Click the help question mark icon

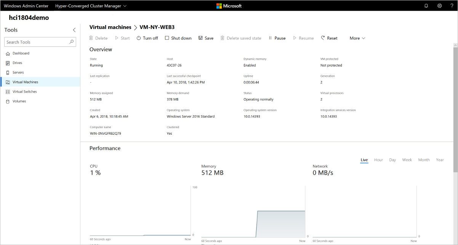[452, 6]
